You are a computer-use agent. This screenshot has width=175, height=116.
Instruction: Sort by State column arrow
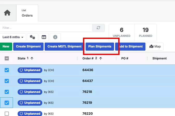click(32, 58)
